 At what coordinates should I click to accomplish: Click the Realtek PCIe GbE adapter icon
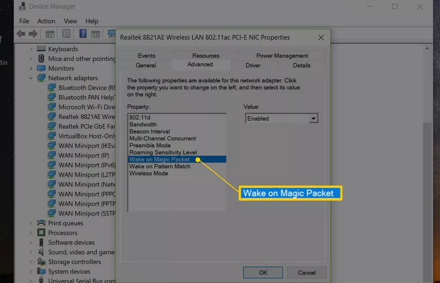[x=52, y=127]
